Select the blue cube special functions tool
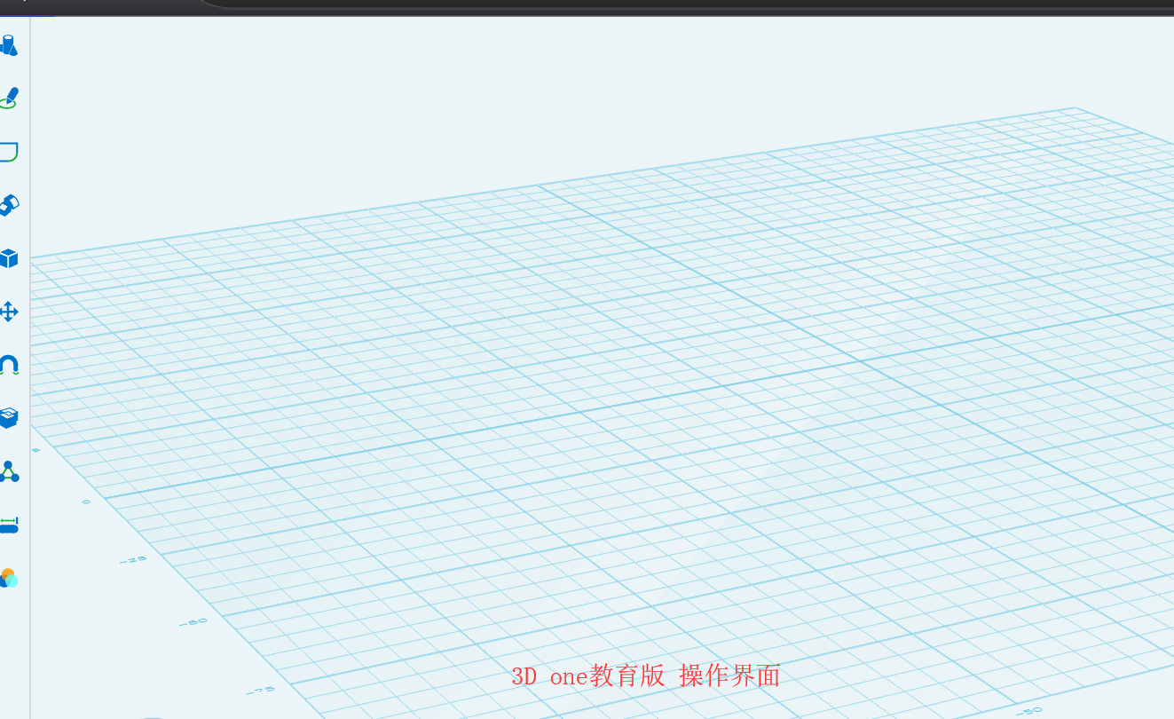This screenshot has width=1174, height=719. 8,258
